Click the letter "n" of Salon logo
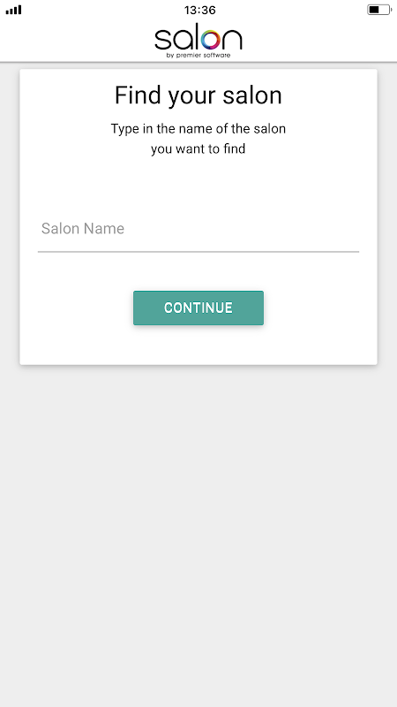The image size is (397, 707). point(233,40)
